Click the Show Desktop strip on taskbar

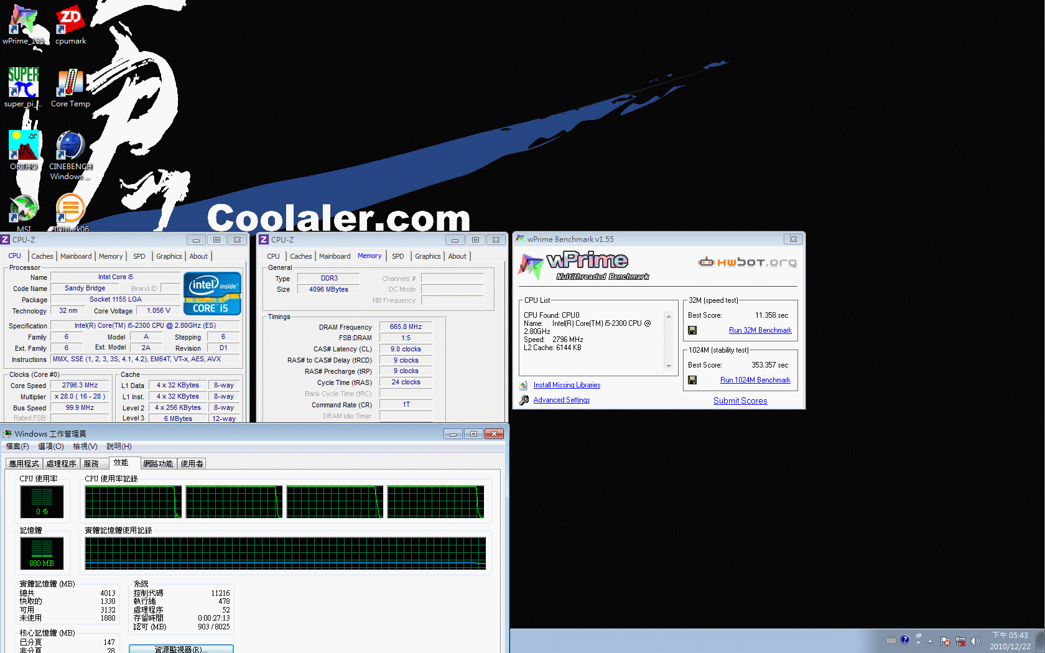[x=1040, y=641]
